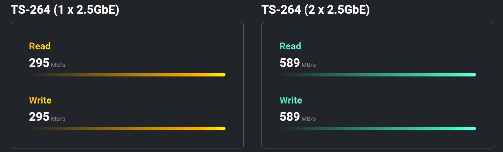503x152 pixels.
Task: Click the 589 MB/s read value
Action: point(298,63)
